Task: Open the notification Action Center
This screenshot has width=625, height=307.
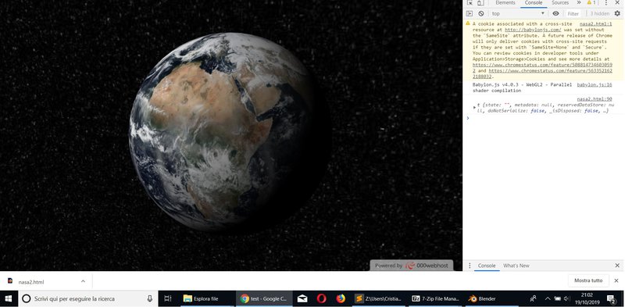Action: tap(612, 298)
